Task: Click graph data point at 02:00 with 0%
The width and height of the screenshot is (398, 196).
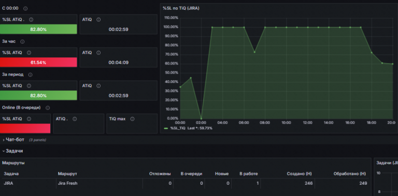Action: pyautogui.click(x=201, y=118)
